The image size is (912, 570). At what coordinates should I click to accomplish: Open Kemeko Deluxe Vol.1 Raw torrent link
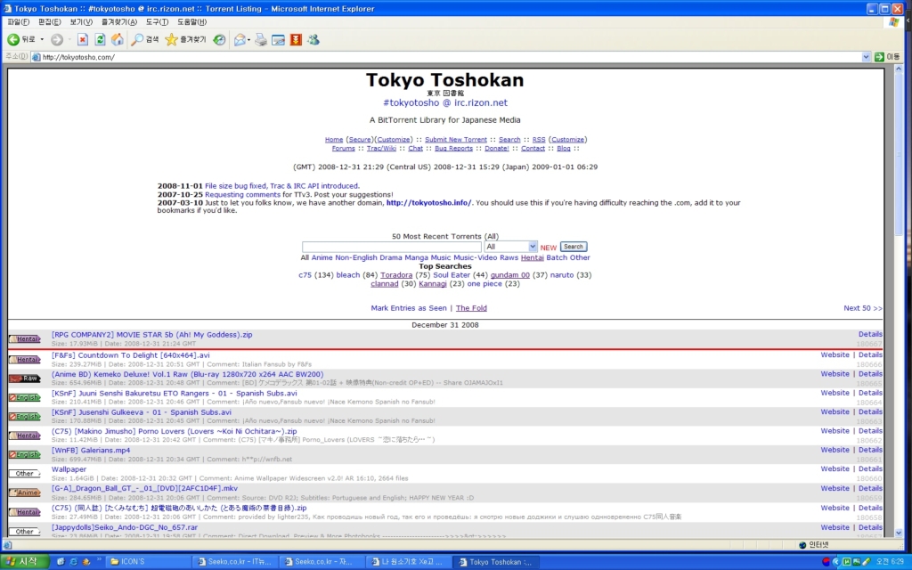pyautogui.click(x=187, y=375)
